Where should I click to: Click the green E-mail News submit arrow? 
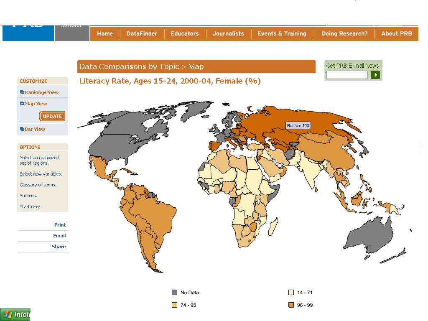click(x=375, y=75)
